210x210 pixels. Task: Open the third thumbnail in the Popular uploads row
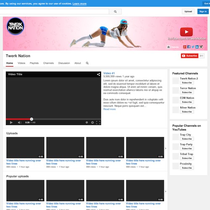(105, 191)
